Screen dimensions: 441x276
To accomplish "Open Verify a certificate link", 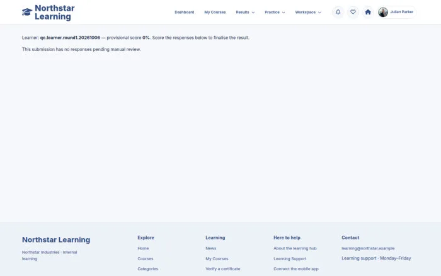I will 223,268.
